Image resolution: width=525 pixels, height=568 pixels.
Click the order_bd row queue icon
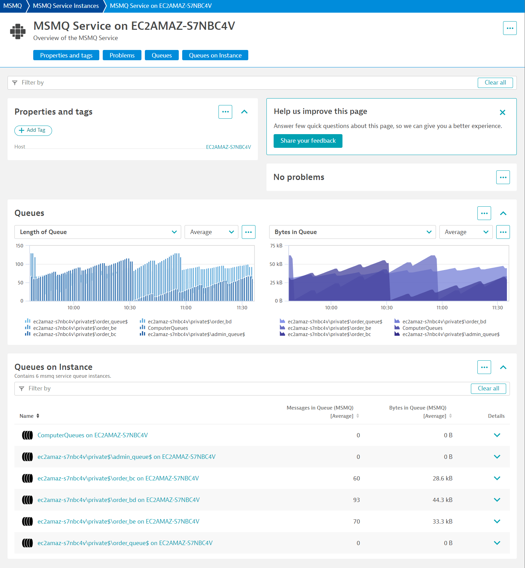tap(27, 500)
